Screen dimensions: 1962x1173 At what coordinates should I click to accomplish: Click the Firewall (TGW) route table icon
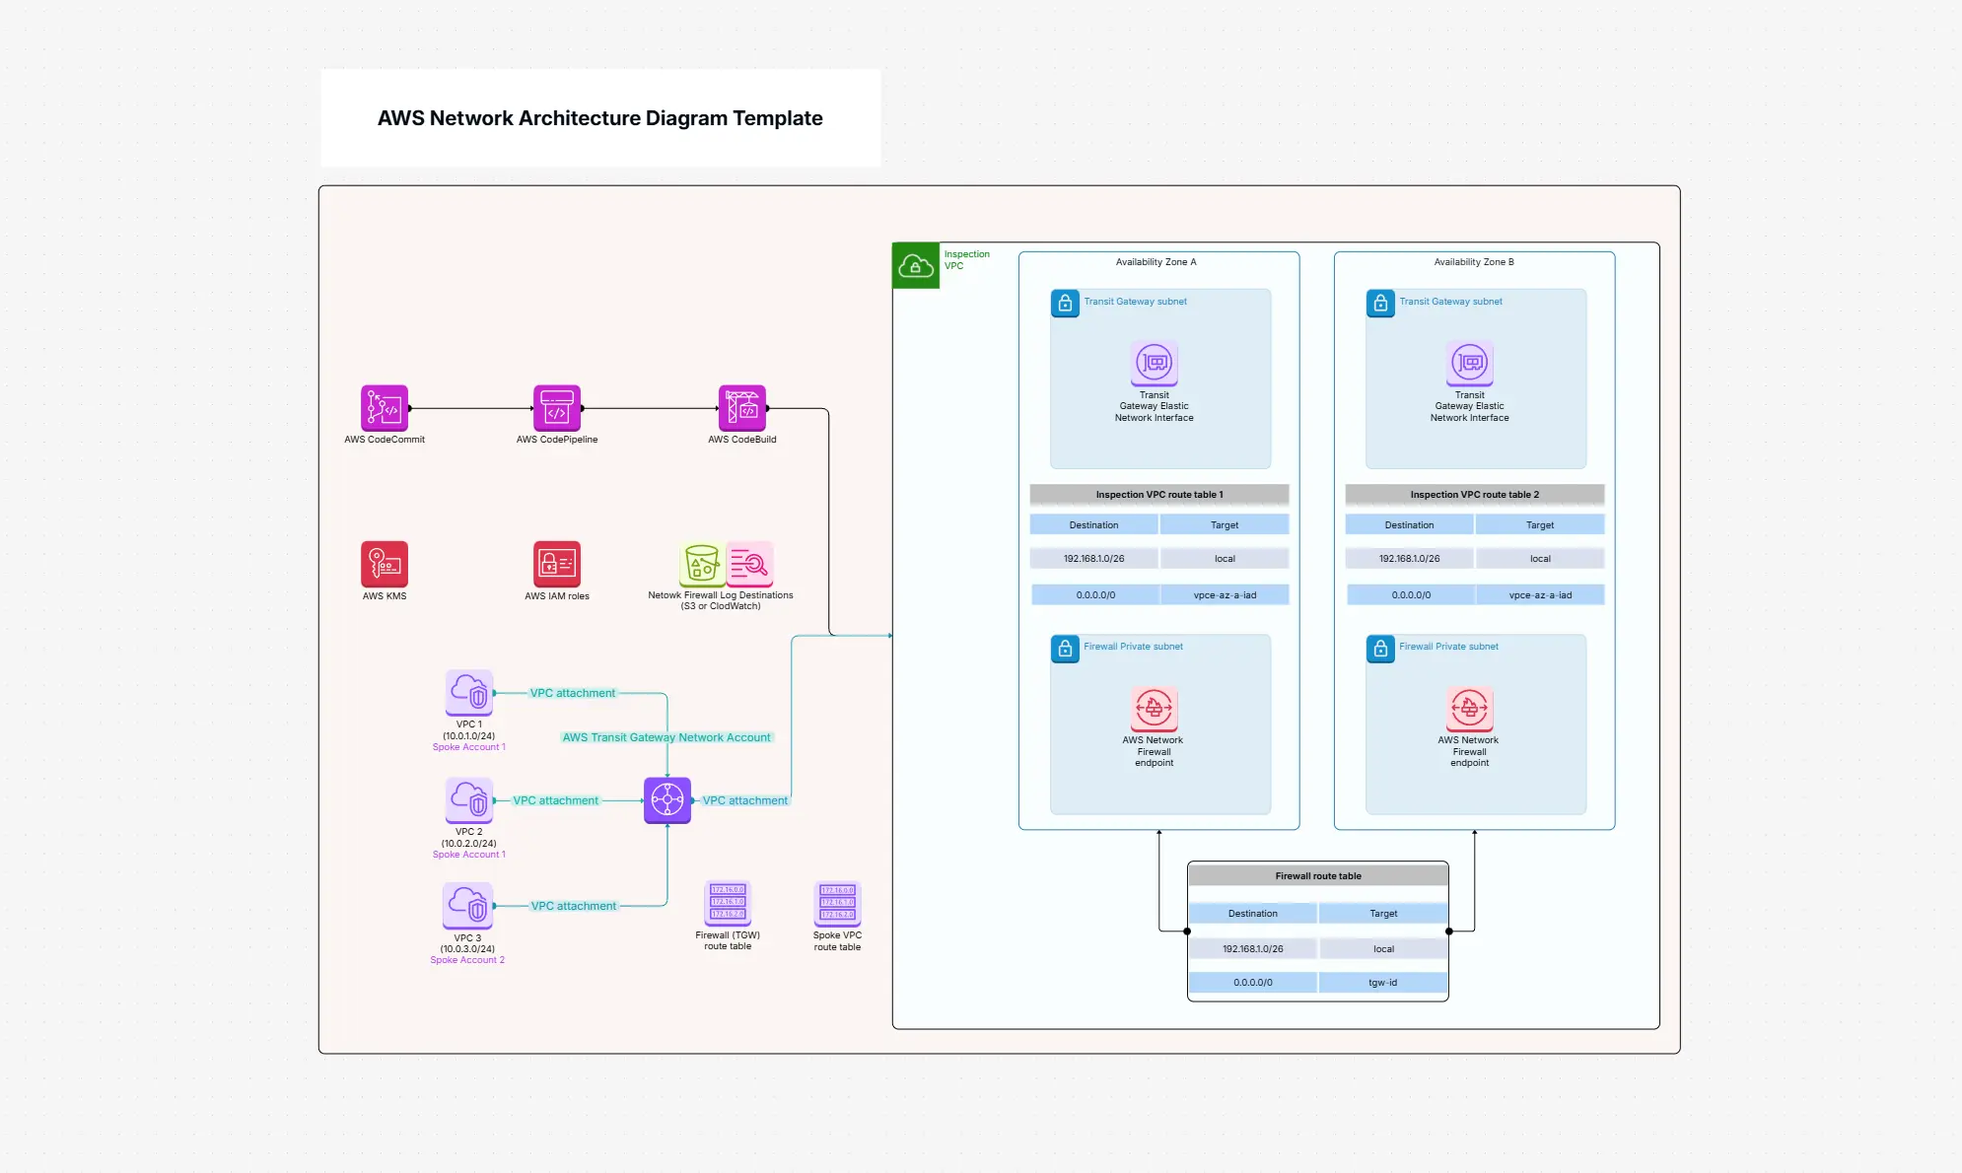728,903
